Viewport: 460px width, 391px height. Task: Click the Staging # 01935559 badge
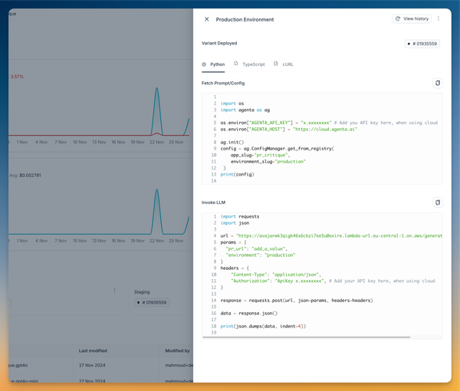coord(152,302)
